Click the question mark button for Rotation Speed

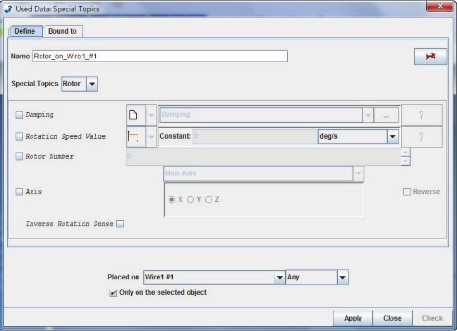421,137
